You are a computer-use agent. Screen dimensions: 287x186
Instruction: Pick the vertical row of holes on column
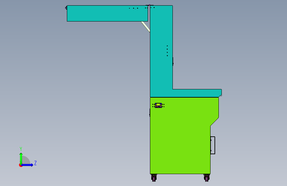pyautogui.click(x=167, y=51)
